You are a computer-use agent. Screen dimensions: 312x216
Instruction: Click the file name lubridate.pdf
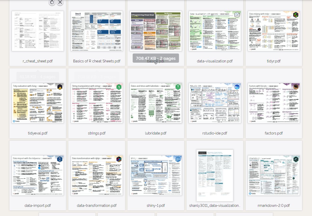(x=156, y=133)
